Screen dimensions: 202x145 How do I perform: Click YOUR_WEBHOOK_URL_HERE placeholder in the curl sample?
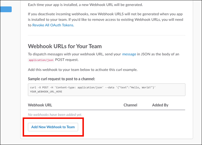[46, 92]
